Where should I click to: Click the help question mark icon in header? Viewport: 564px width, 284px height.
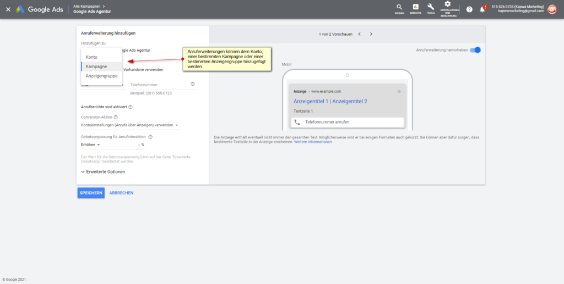pyautogui.click(x=469, y=9)
